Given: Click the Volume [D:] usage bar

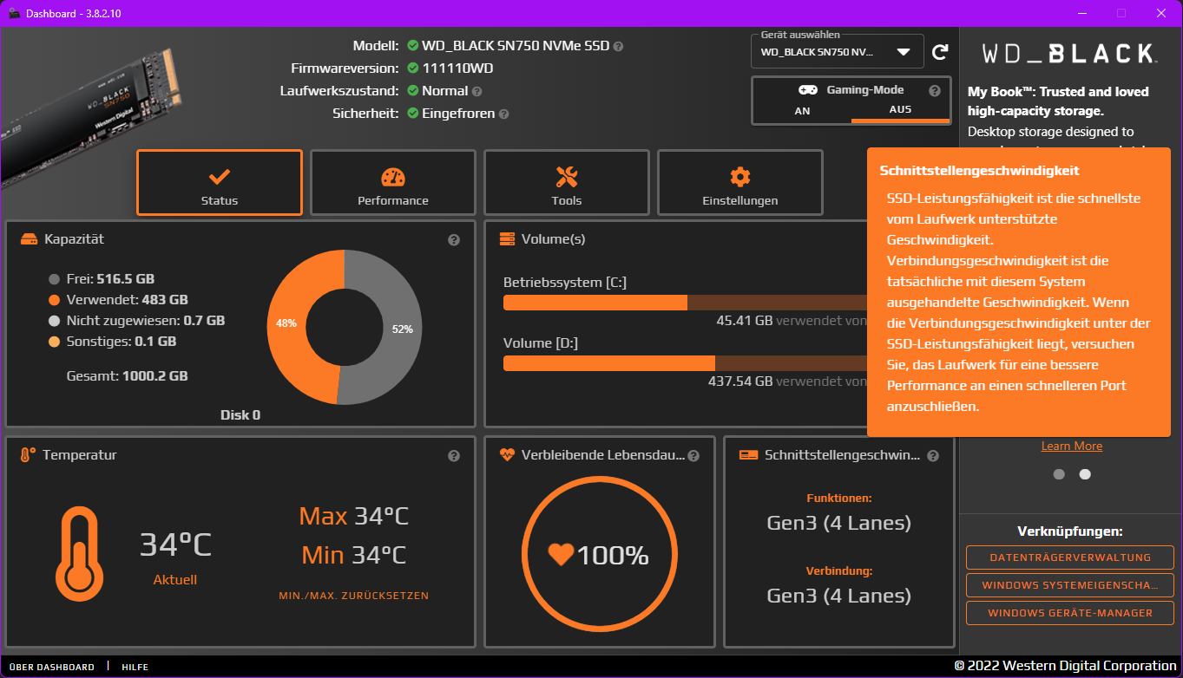Looking at the screenshot, I should [x=686, y=362].
